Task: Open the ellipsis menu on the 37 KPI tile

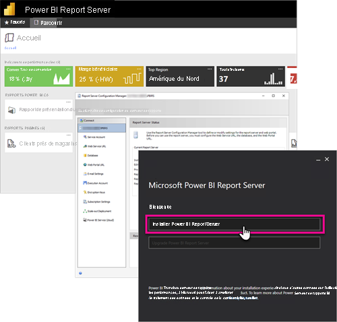Action: click(x=280, y=69)
